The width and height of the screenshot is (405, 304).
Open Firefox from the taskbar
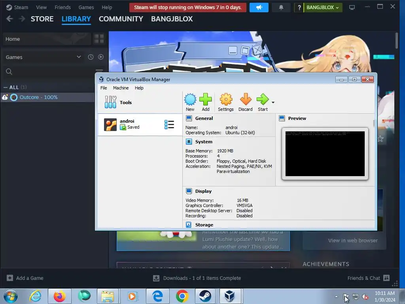tap(60, 296)
